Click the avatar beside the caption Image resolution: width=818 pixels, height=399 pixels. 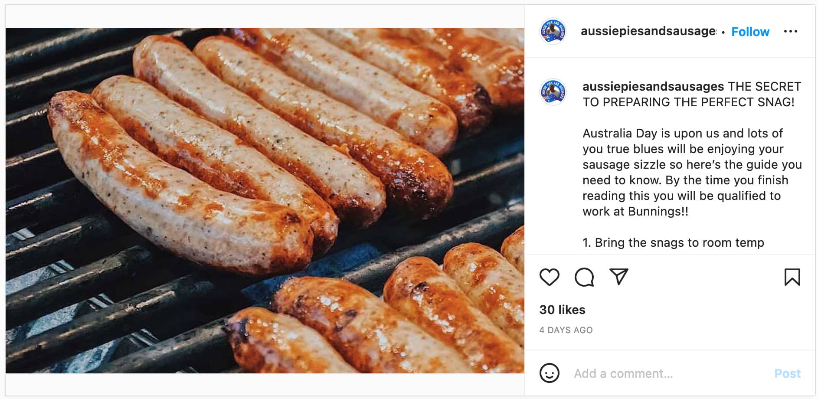[553, 92]
